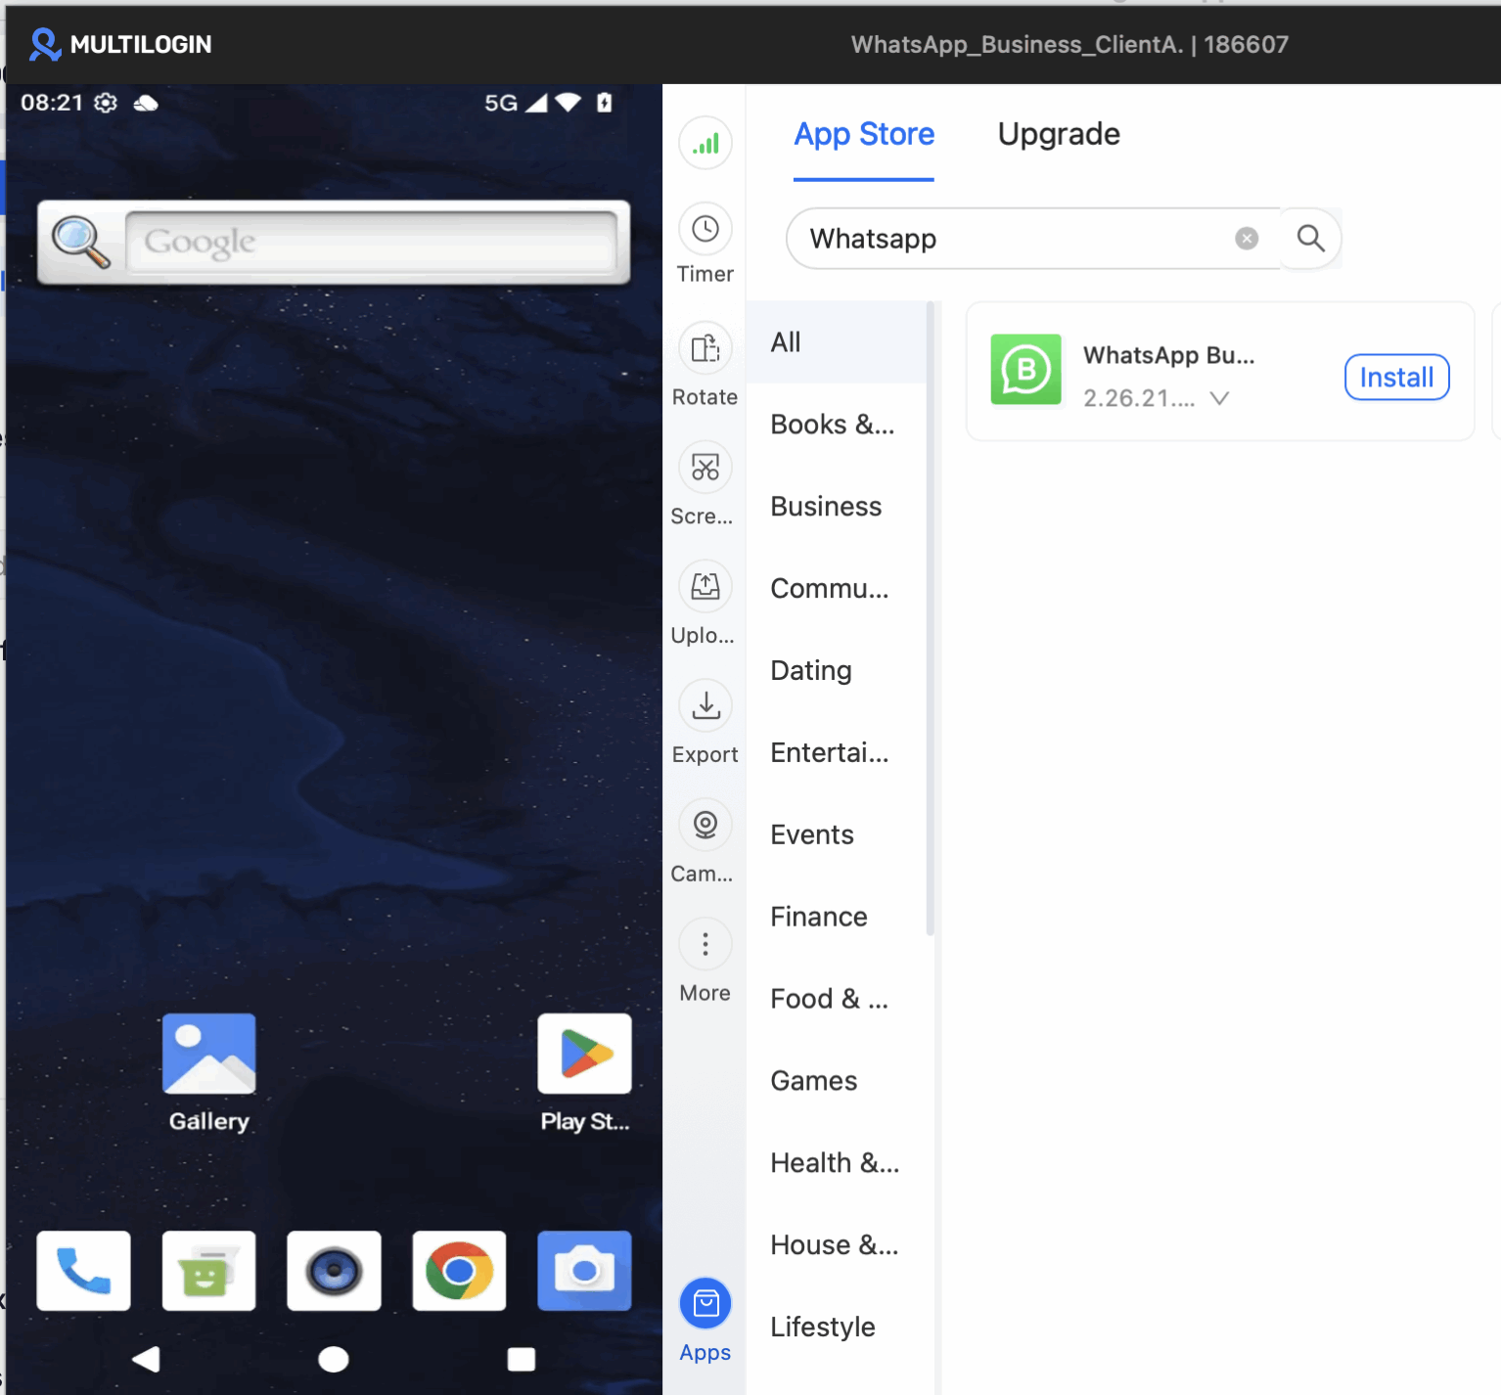Select the Dating category

click(836, 671)
